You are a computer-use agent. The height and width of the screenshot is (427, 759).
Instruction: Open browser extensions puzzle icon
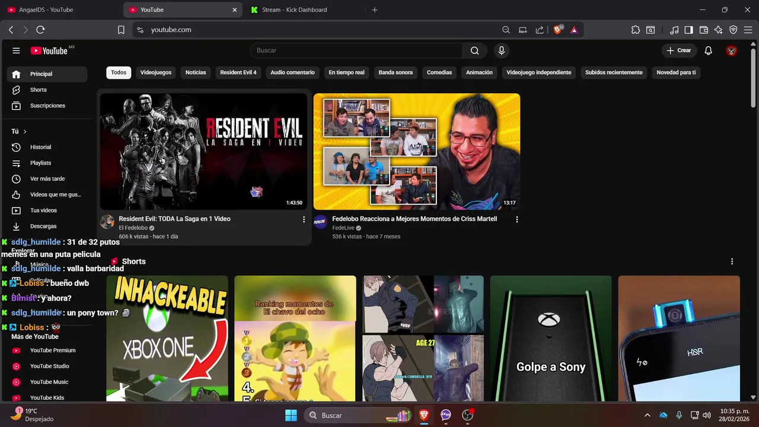click(x=636, y=30)
